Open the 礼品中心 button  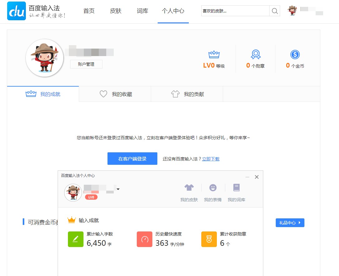290,223
